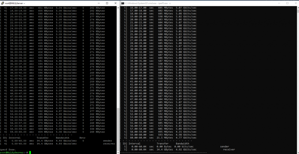This screenshot has height=154, width=299.
Task: Click the 'sender' label in PuTTY summary
Action: 108,141
